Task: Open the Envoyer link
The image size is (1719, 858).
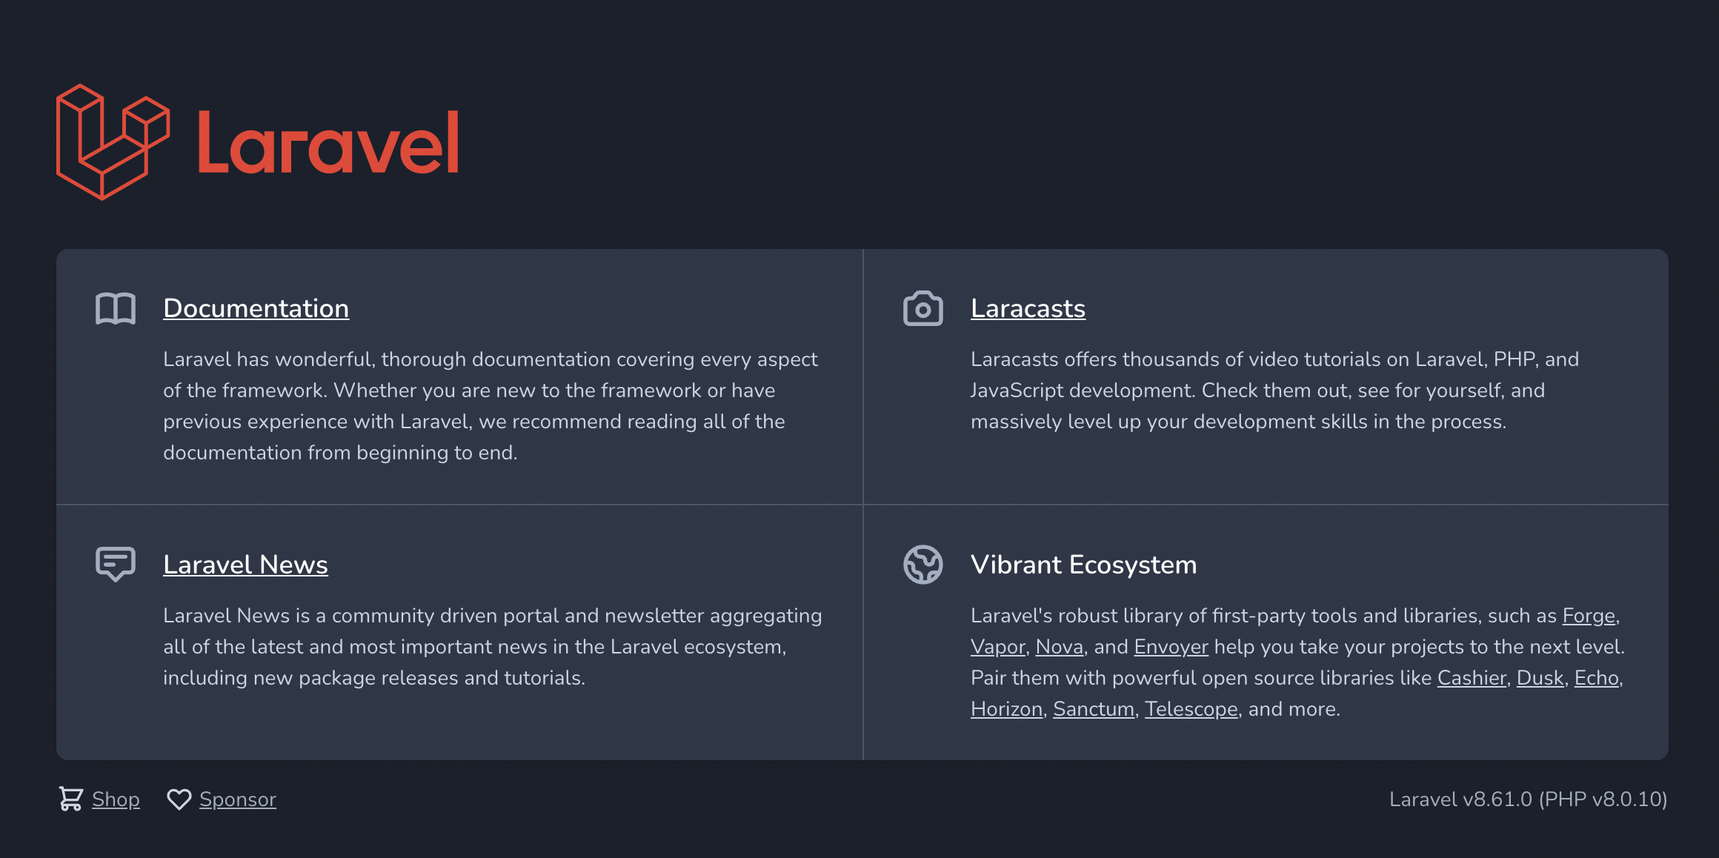Action: [1171, 647]
